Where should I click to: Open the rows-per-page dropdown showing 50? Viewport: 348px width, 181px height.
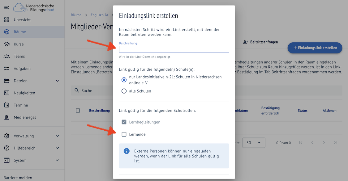pyautogui.click(x=254, y=143)
